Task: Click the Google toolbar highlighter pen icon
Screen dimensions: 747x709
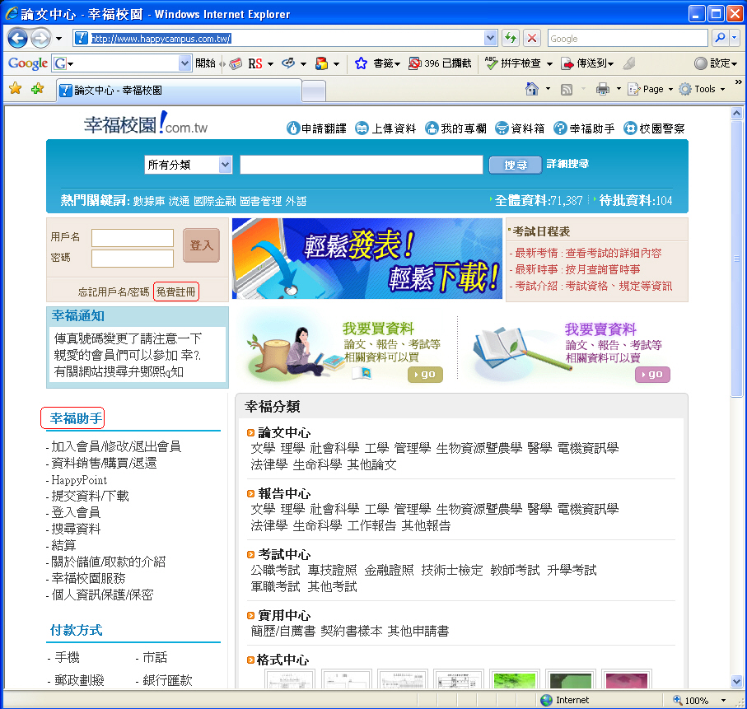Action: 629,63
